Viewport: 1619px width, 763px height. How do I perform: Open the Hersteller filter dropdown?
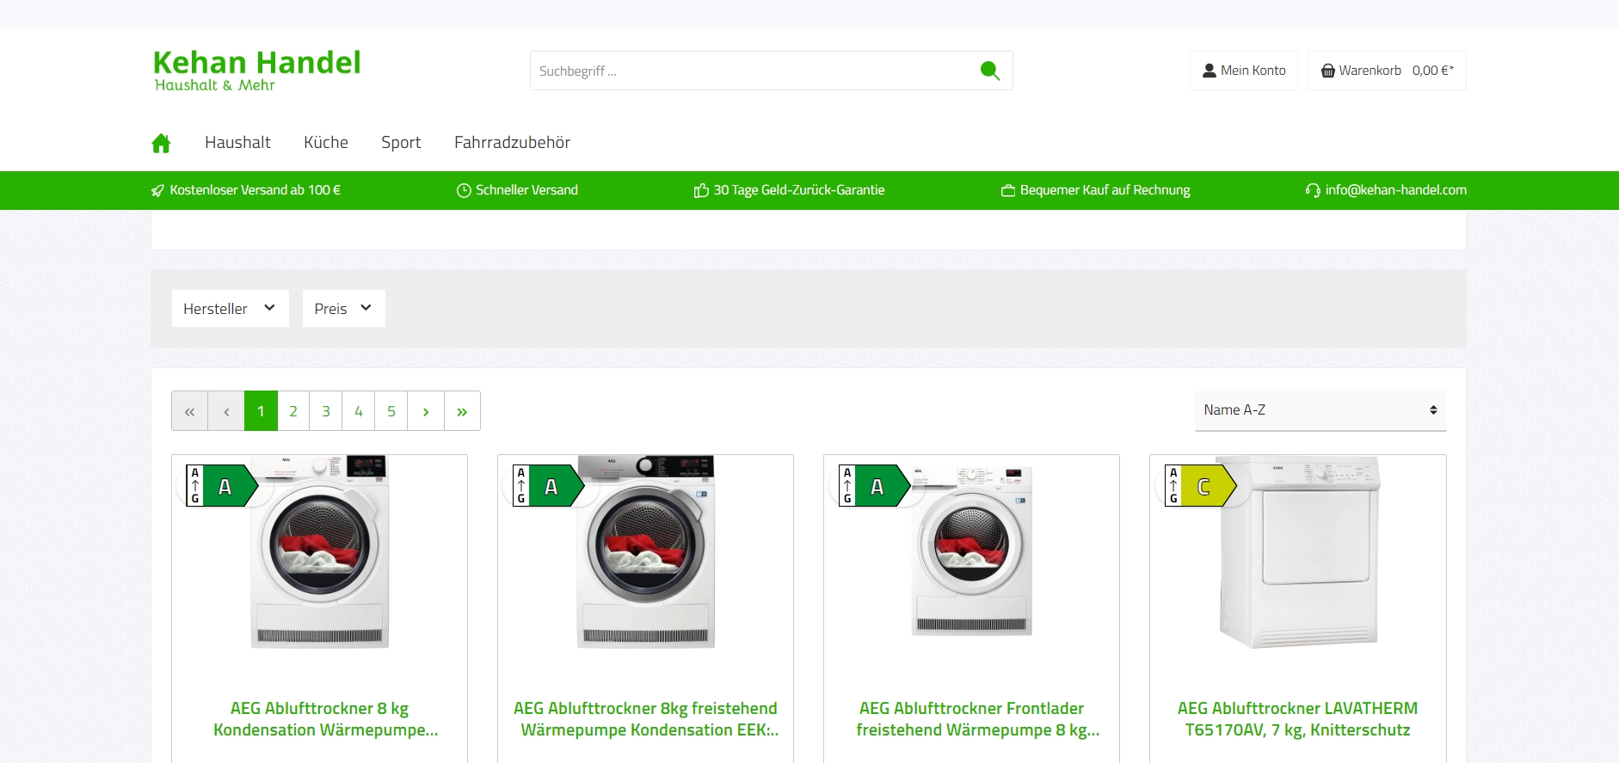(x=230, y=308)
